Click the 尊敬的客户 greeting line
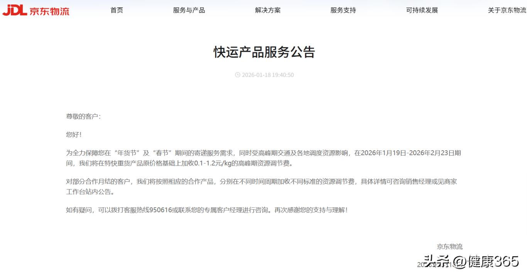Screen dimensions: 527x276 click(83, 116)
